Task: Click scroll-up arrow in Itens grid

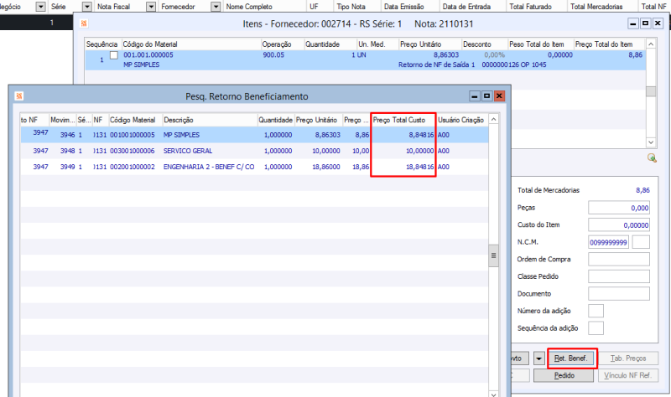Action: click(x=651, y=44)
